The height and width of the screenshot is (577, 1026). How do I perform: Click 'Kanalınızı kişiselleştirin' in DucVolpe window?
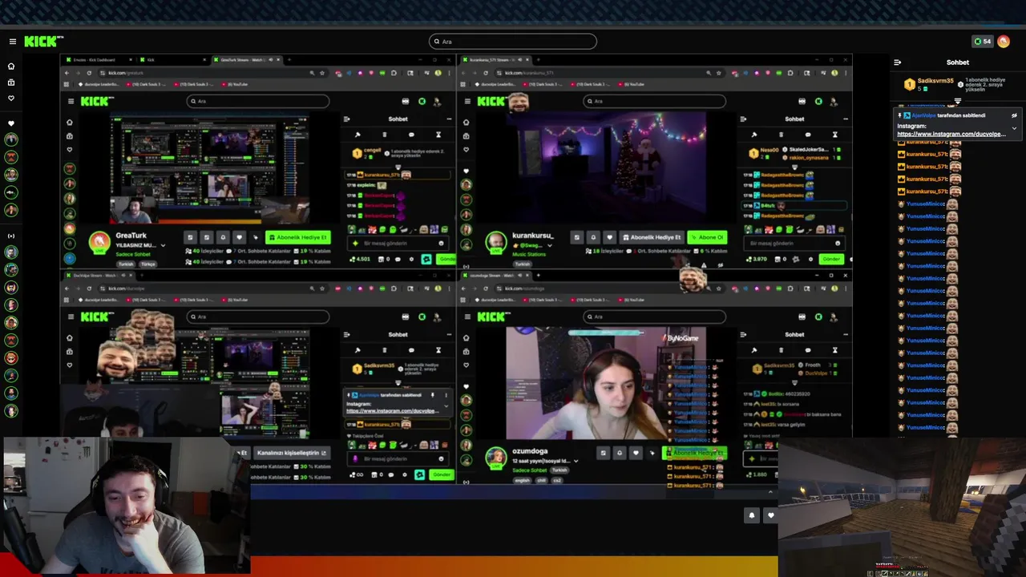[x=292, y=453]
